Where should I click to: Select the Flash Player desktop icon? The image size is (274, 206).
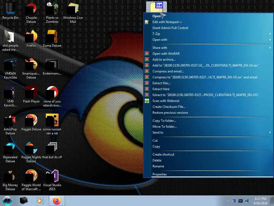[31, 95]
